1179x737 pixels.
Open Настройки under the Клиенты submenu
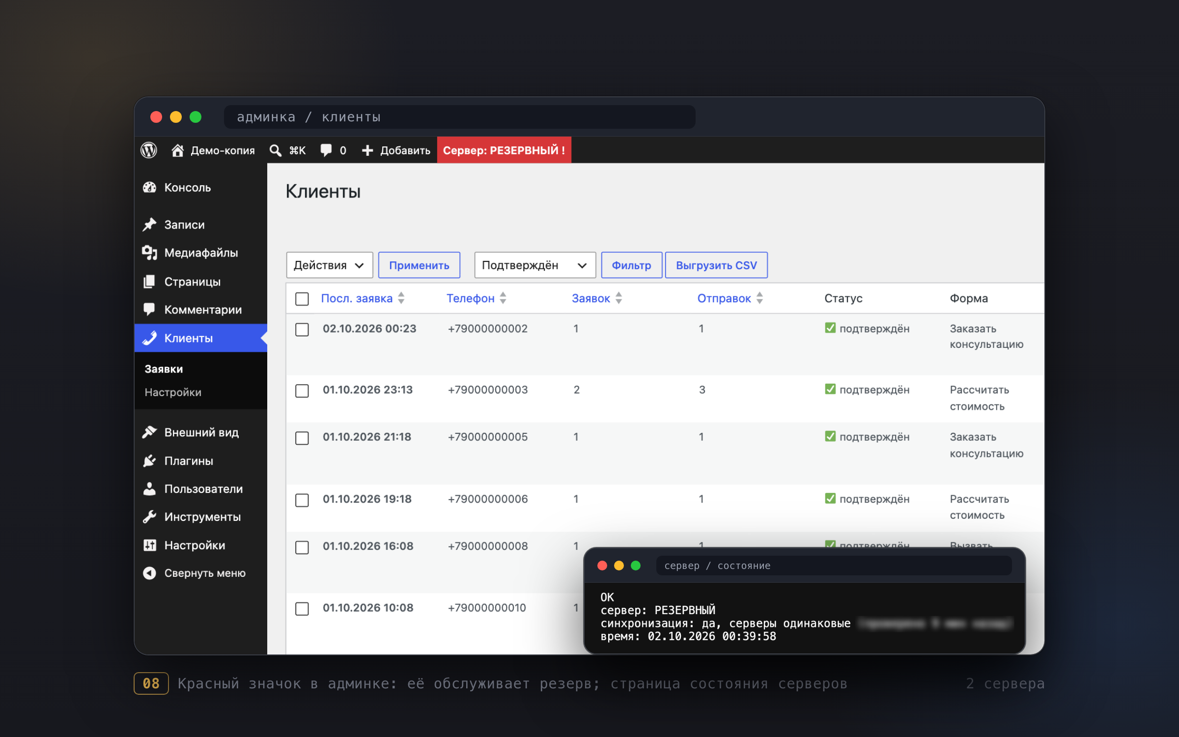(173, 392)
